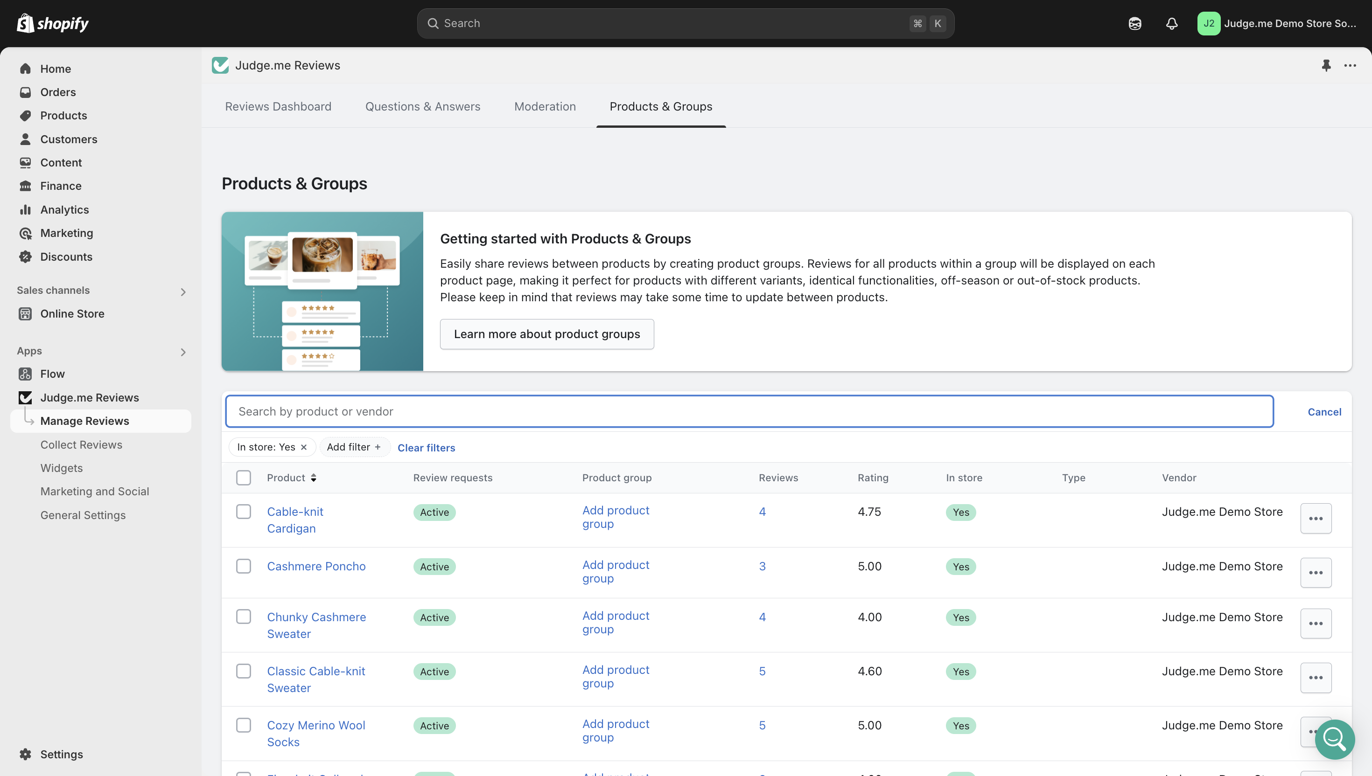Open the notifications bell
The image size is (1372, 776).
[1171, 23]
